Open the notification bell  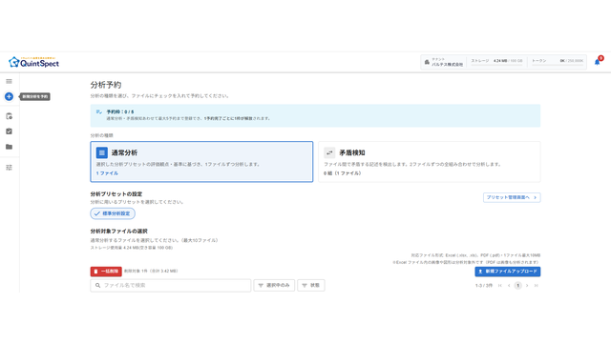tap(597, 62)
